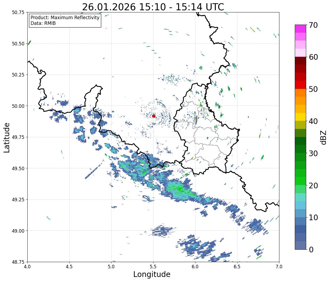Image resolution: width=330 pixels, height=281 pixels.
Task: Select the "Data: RMIB" legend line
Action: 43,24
